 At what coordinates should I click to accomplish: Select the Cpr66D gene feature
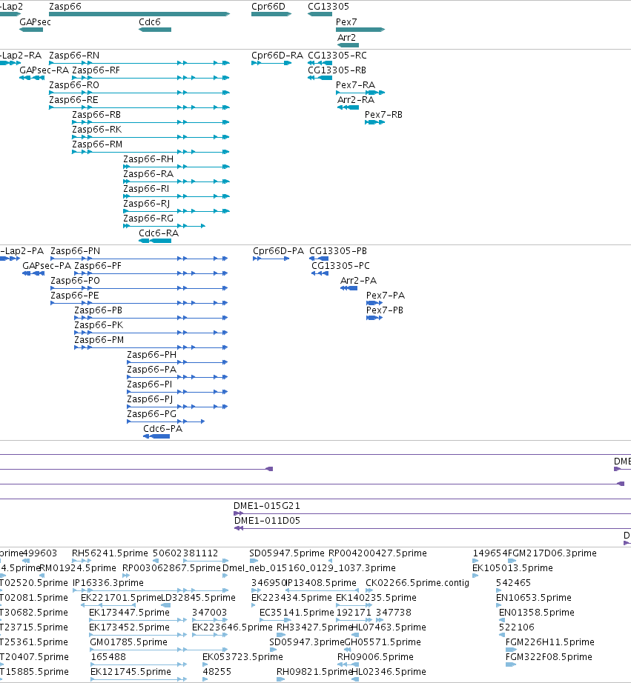click(271, 14)
